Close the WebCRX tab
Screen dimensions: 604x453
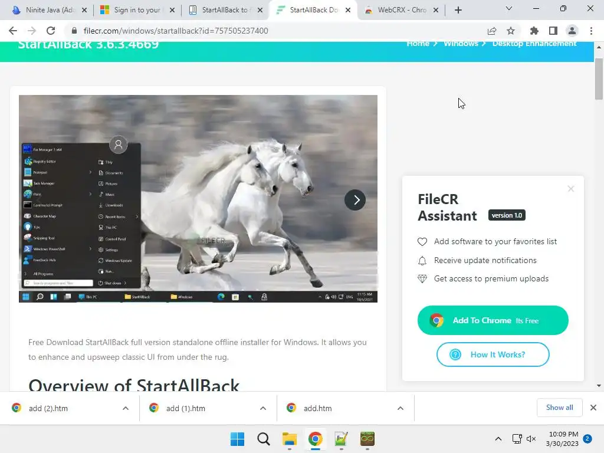click(436, 11)
